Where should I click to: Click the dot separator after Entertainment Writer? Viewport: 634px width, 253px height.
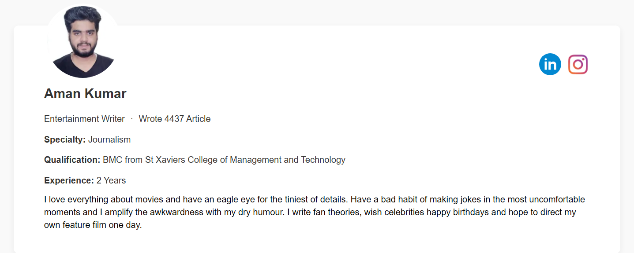[x=132, y=119]
